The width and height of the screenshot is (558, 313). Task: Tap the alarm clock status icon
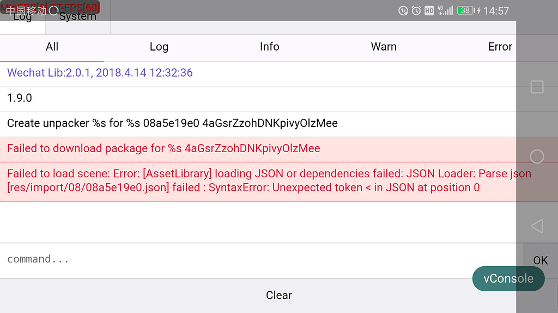coord(416,10)
